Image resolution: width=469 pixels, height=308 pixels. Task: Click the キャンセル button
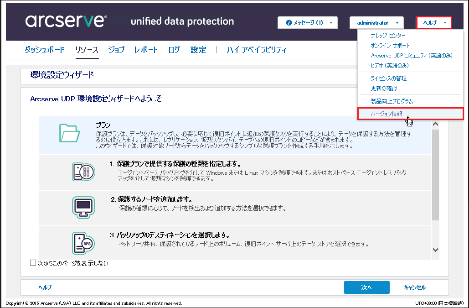pyautogui.click(x=415, y=287)
